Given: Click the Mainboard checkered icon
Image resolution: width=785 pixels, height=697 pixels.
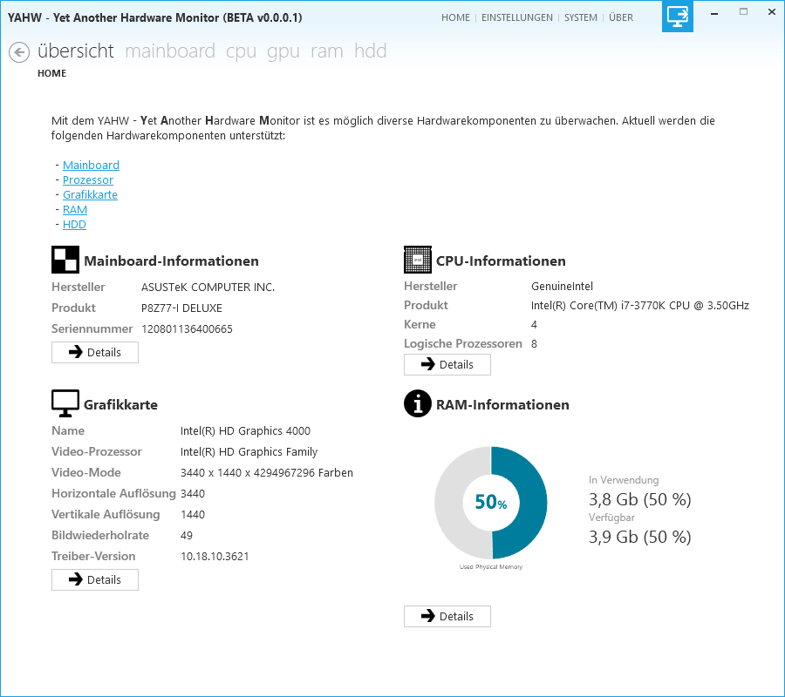Looking at the screenshot, I should (65, 260).
